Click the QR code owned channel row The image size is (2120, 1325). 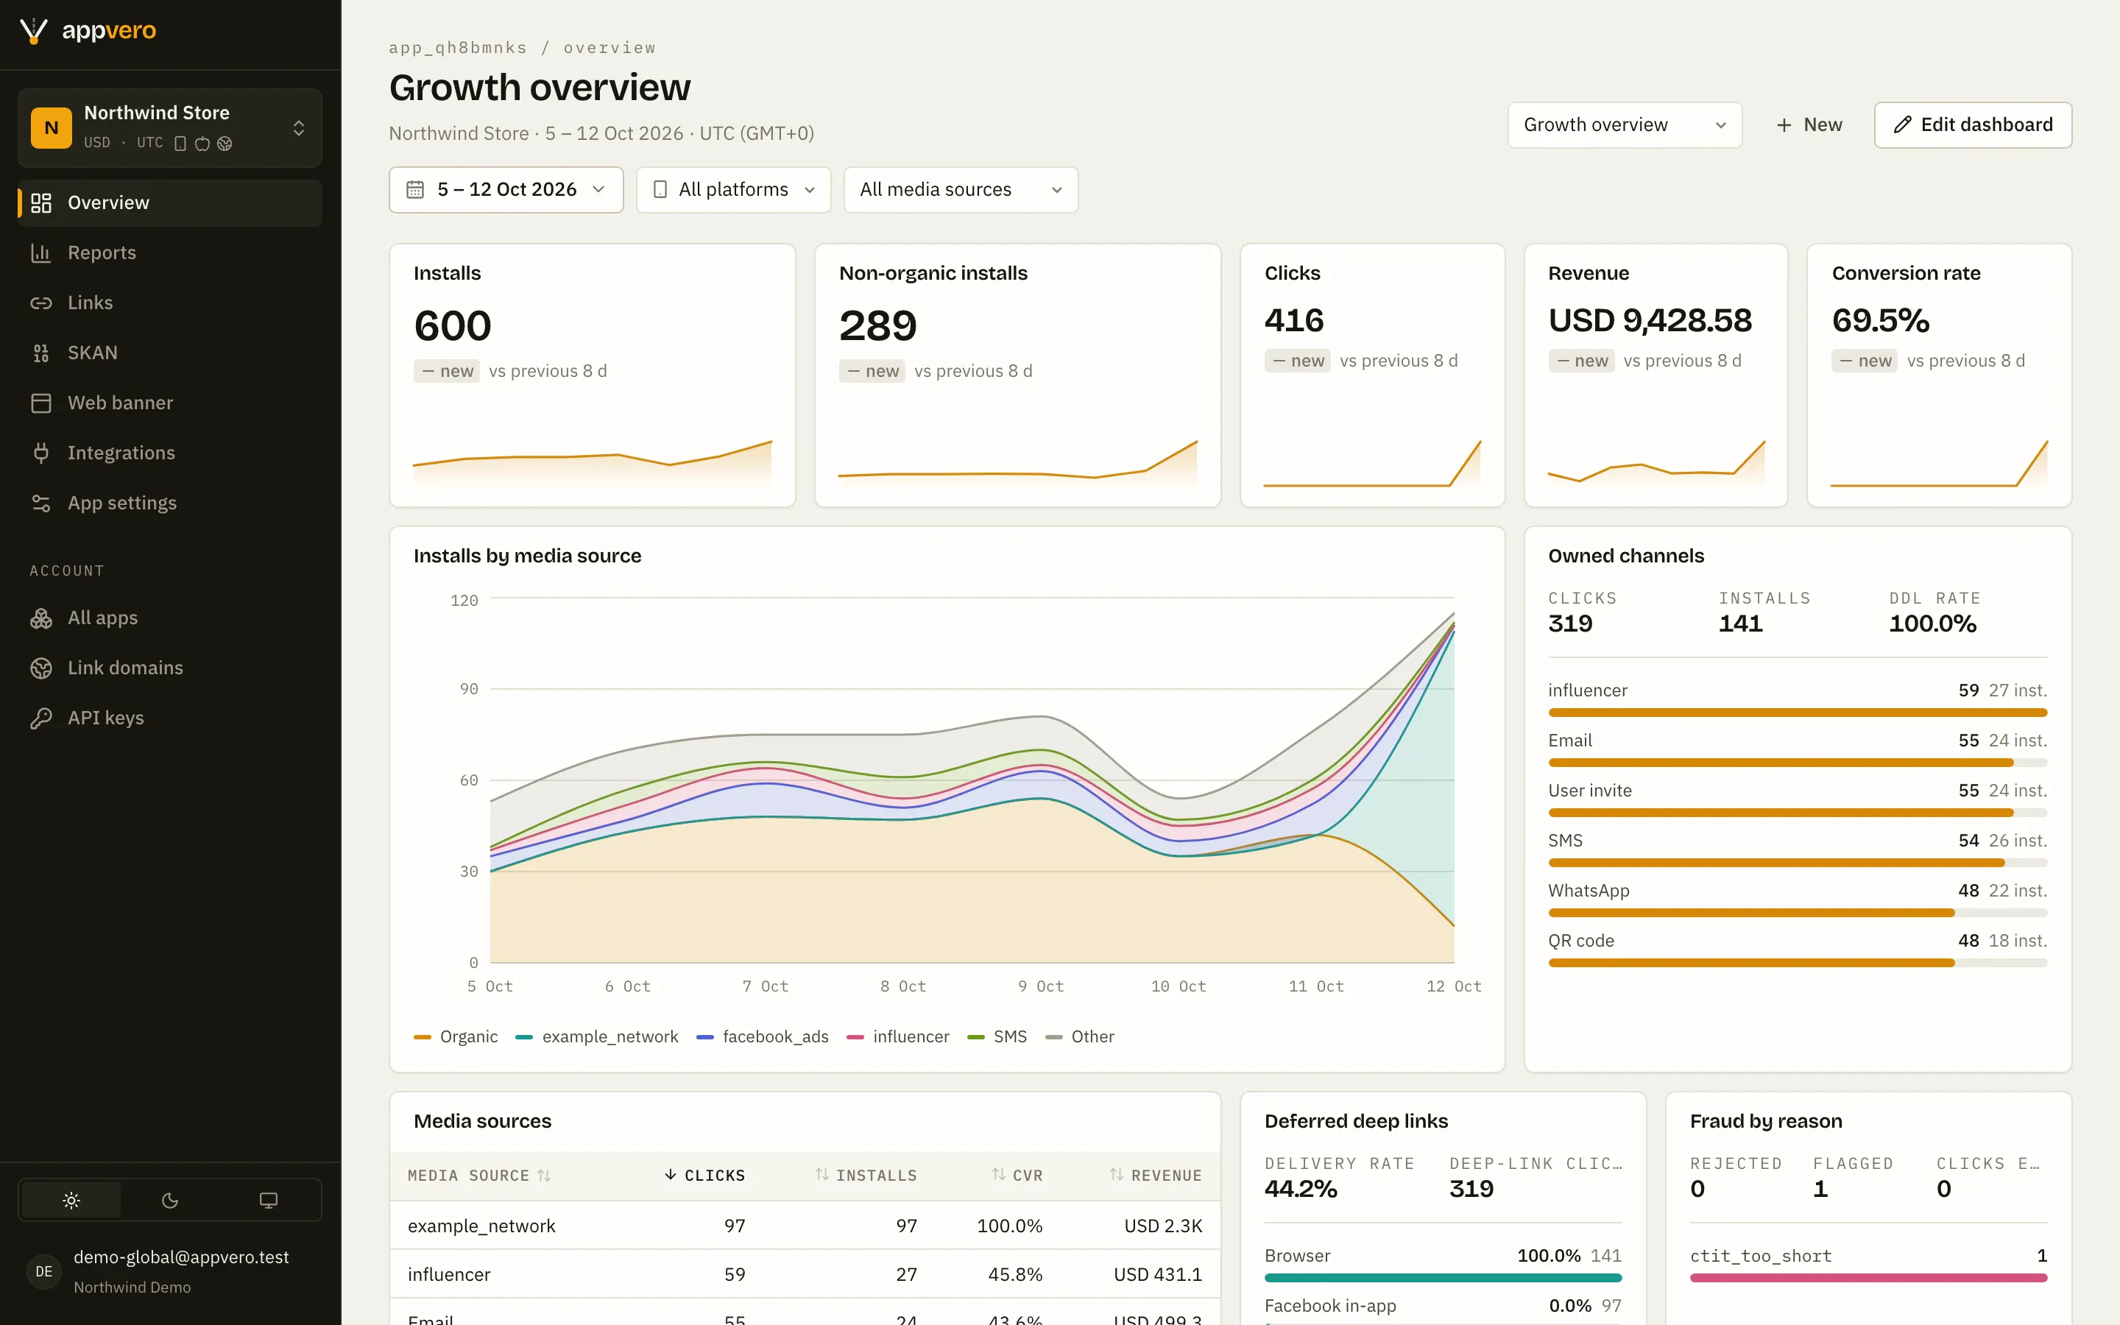tap(1798, 950)
